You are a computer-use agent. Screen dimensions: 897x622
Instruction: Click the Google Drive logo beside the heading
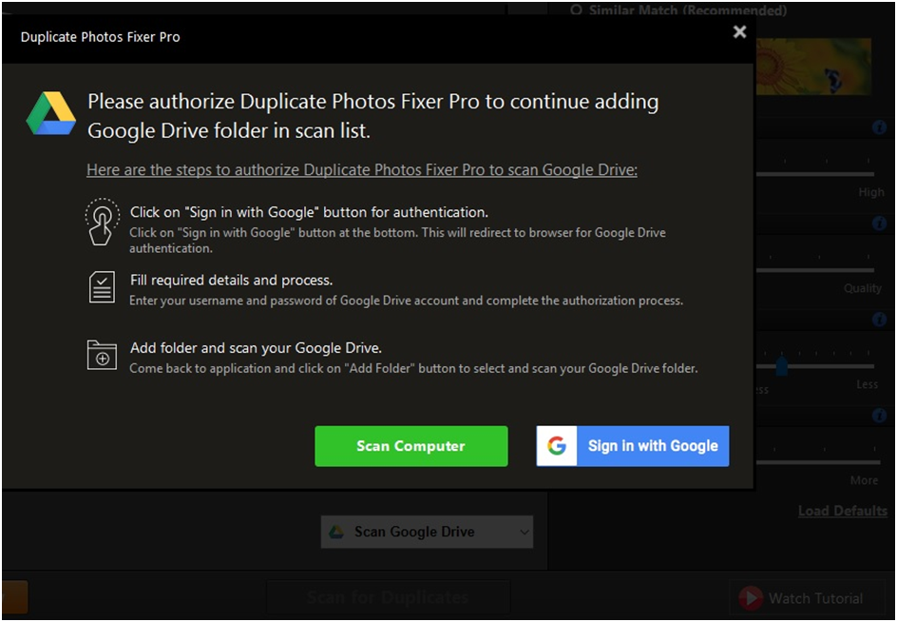click(51, 113)
